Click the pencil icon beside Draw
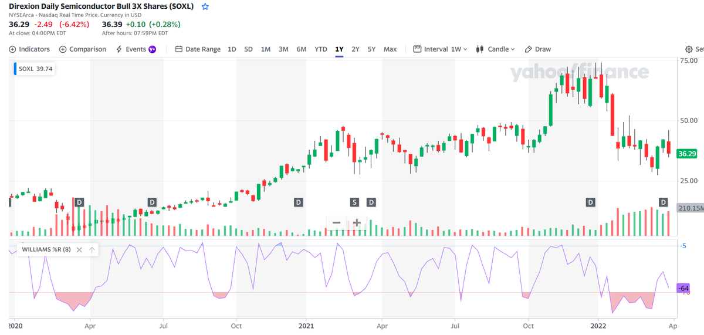This screenshot has width=704, height=335. [x=528, y=49]
